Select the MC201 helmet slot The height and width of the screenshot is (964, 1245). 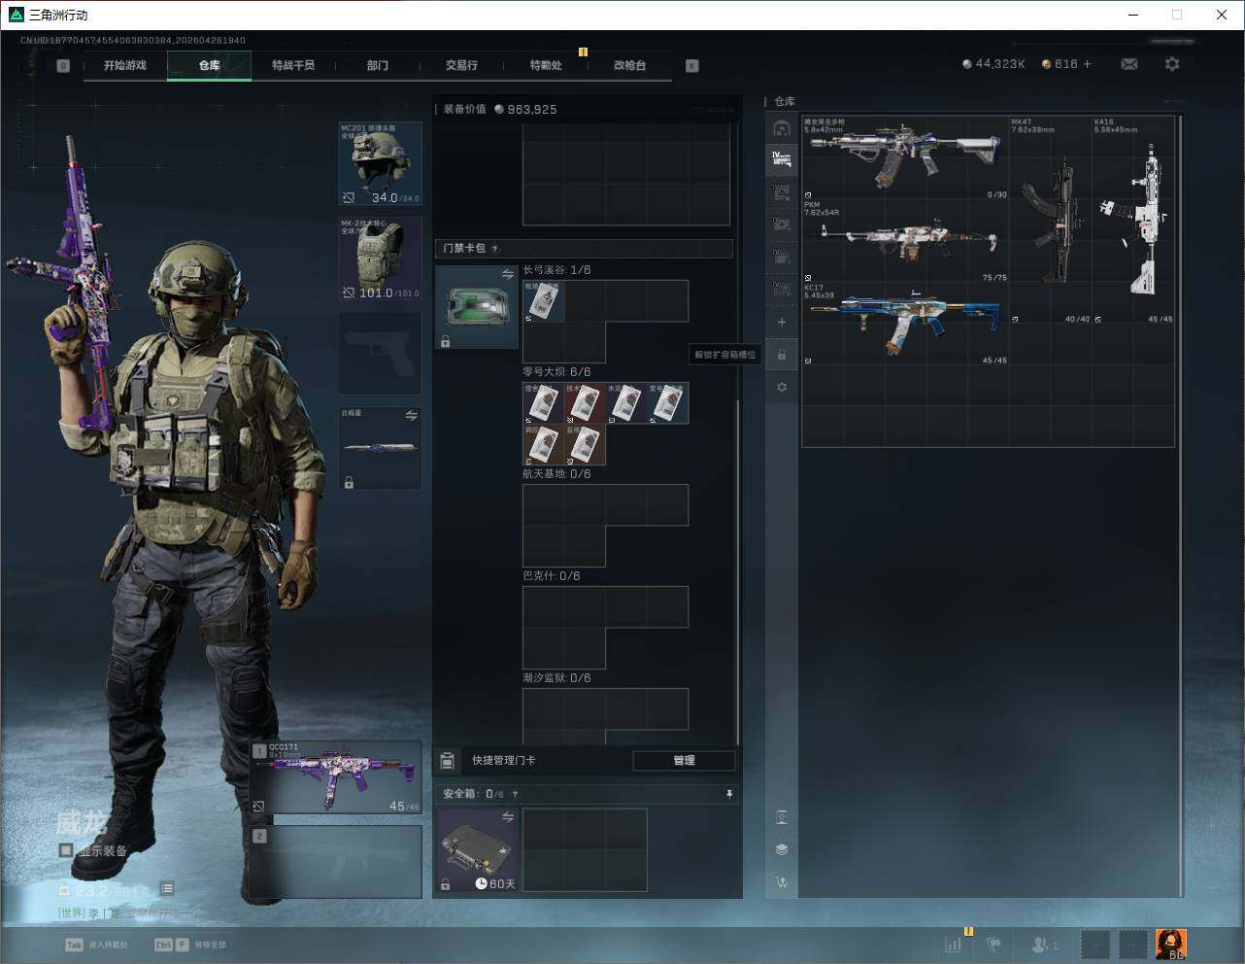[380, 163]
